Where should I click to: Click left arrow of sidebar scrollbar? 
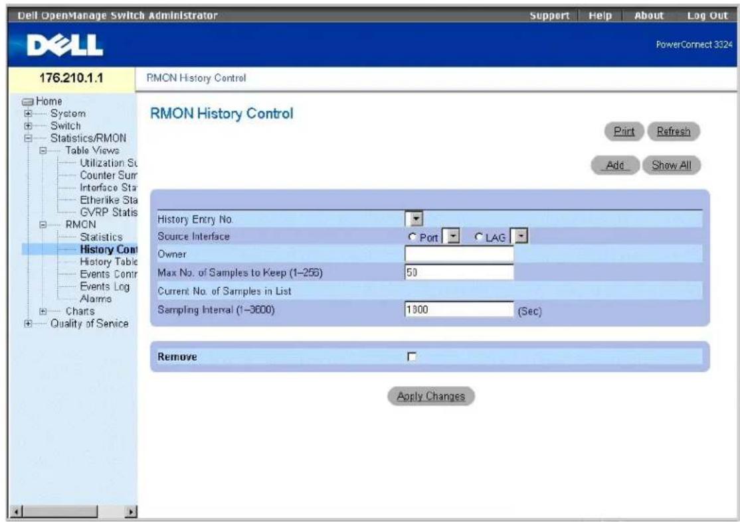tap(17, 511)
